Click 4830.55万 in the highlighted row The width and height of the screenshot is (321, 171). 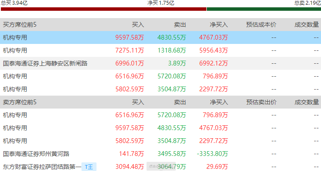pos(171,37)
